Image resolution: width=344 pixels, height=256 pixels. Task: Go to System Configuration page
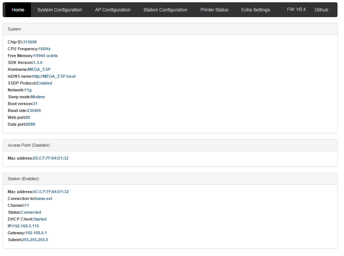tap(60, 10)
